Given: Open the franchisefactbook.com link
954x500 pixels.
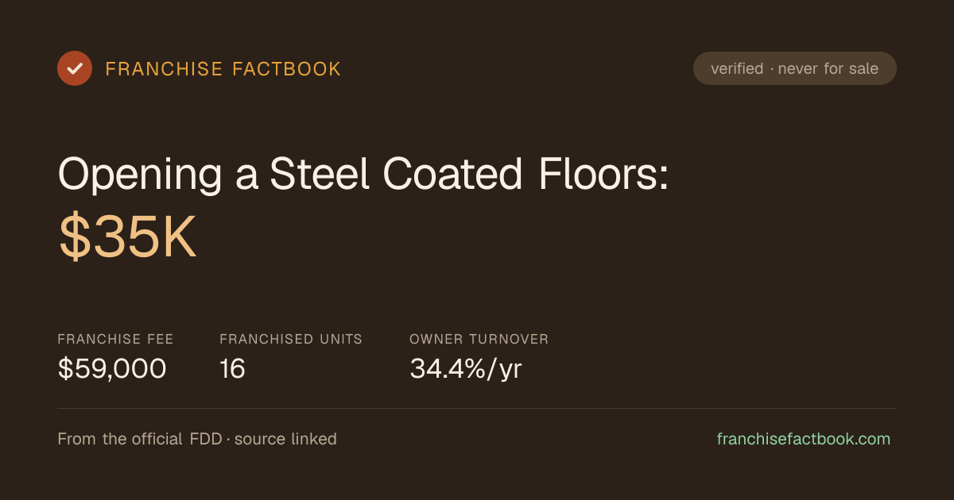Looking at the screenshot, I should [x=804, y=439].
